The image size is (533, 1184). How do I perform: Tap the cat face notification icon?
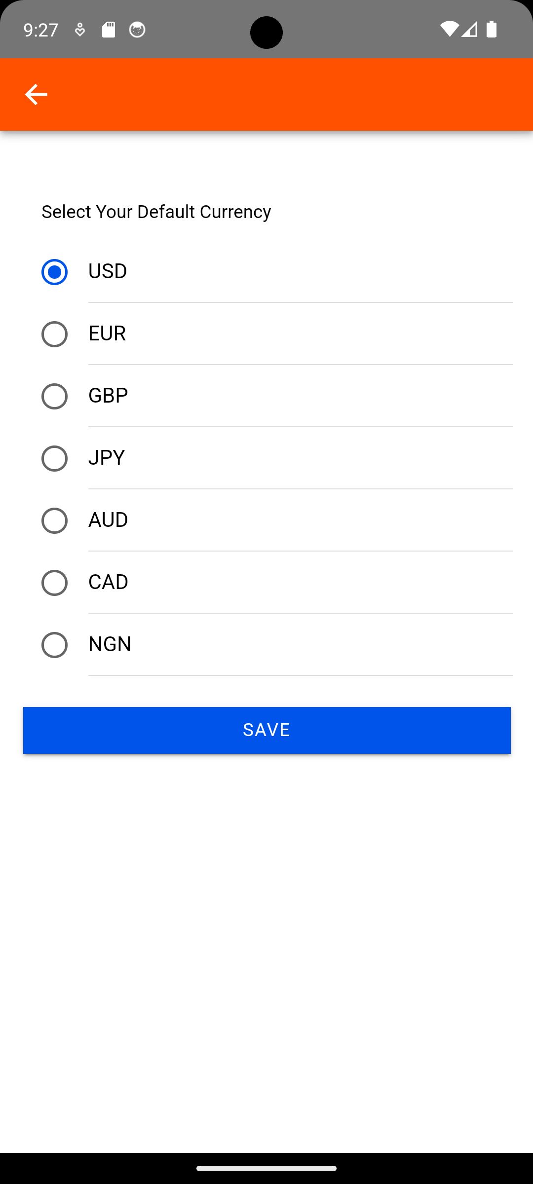(137, 30)
